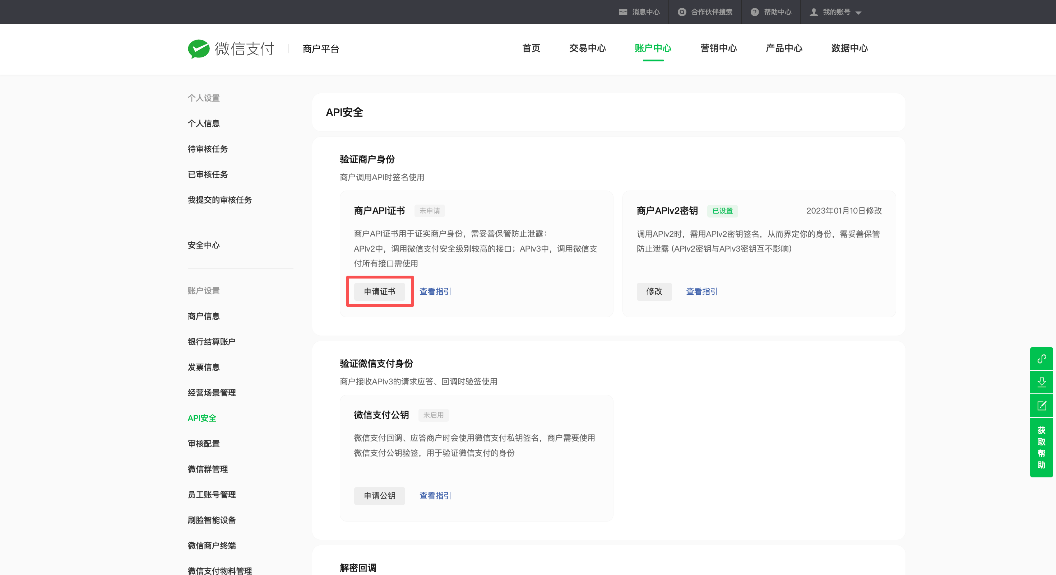Expand the 我的账号 dropdown arrow
The height and width of the screenshot is (575, 1056).
coord(858,13)
